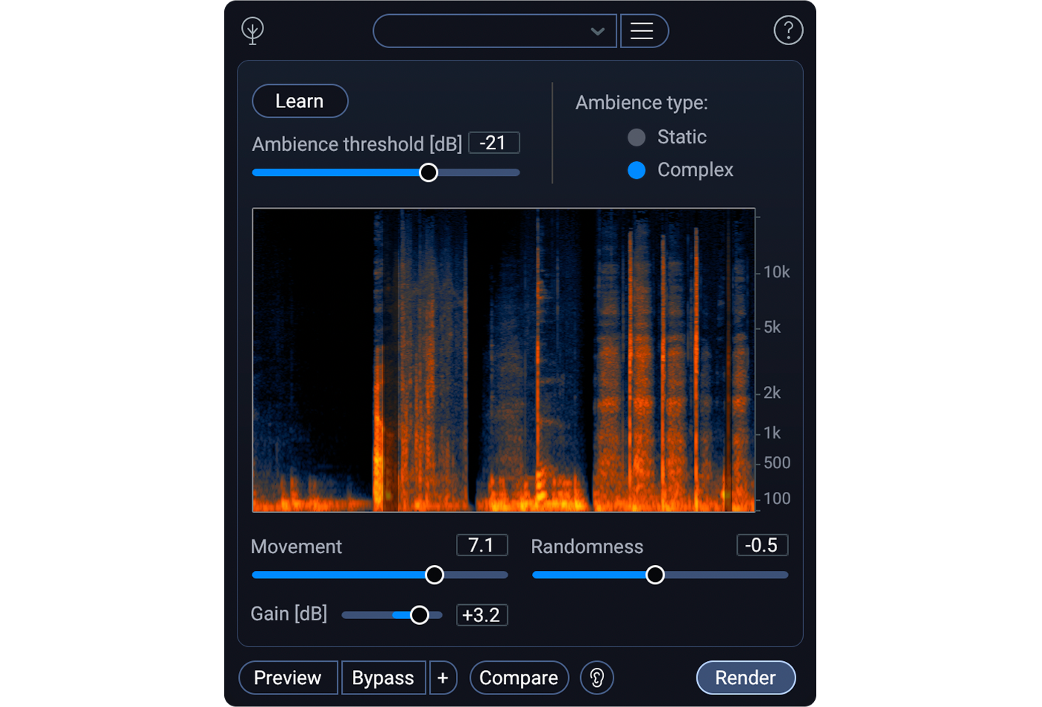Select the Static ambience type
This screenshot has width=1042, height=707.
[636, 137]
